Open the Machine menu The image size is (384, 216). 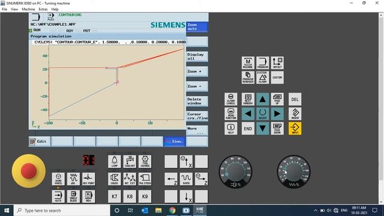[x=28, y=9]
